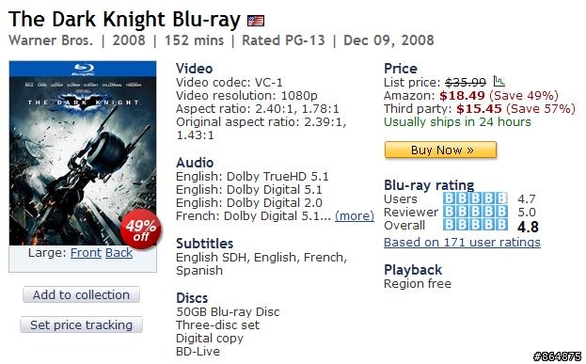
Task: Click the Buy Now button
Action: 440,150
